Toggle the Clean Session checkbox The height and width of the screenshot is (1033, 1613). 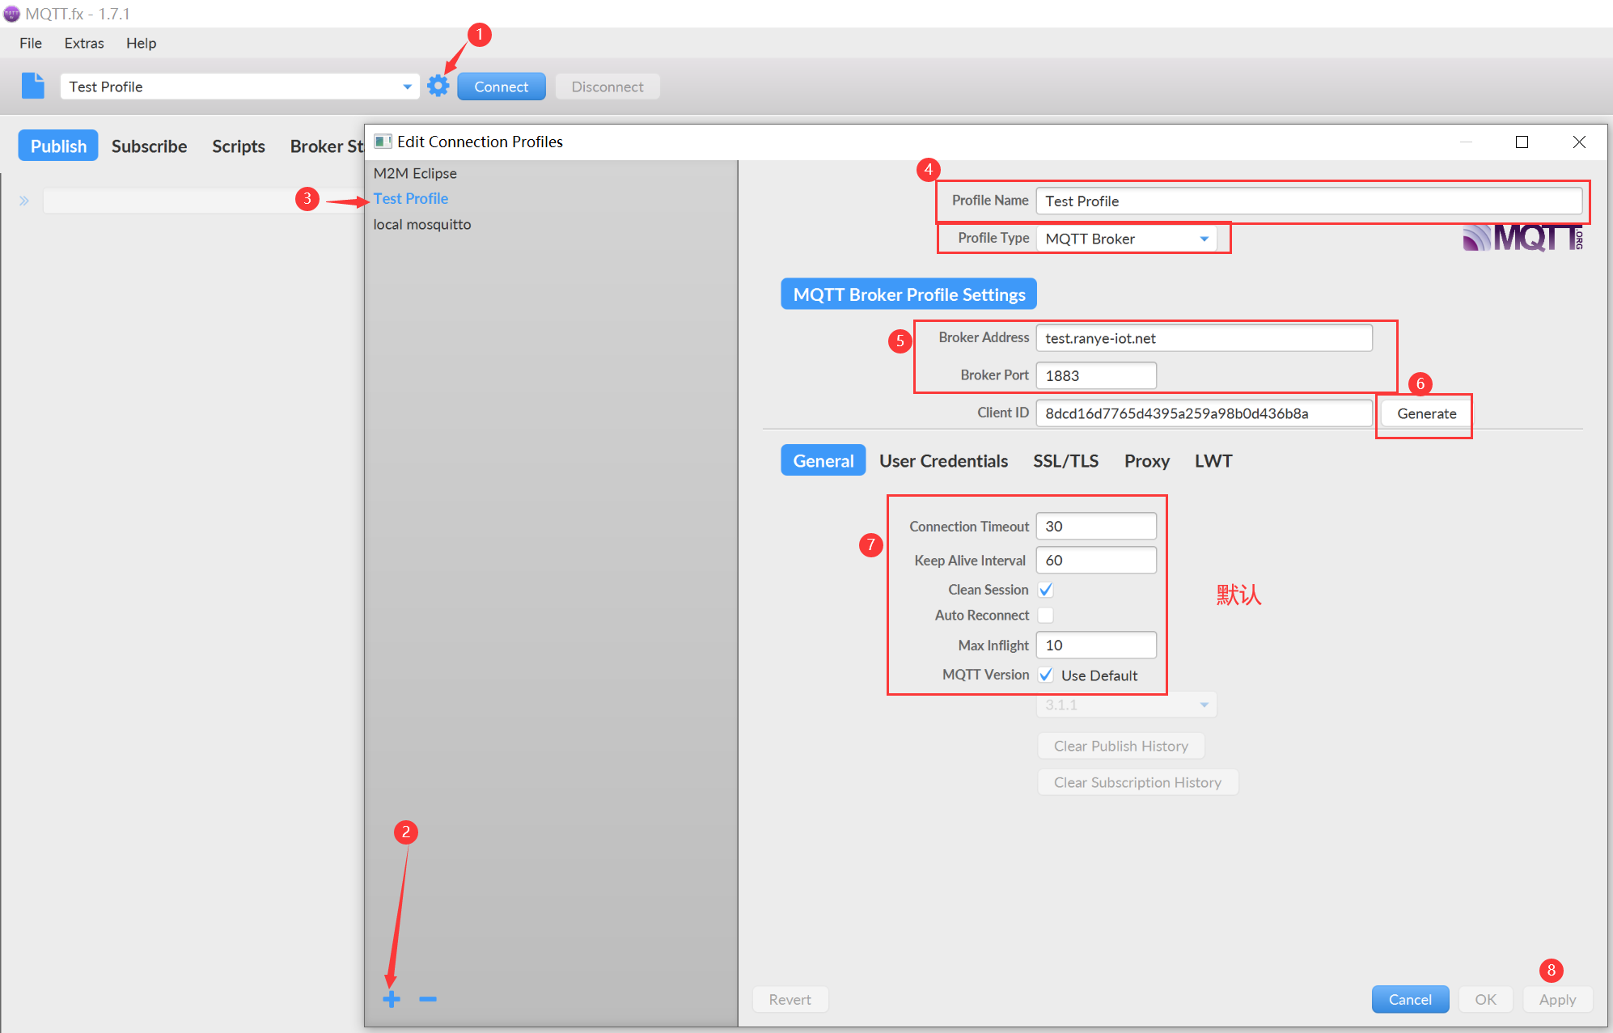(x=1045, y=590)
